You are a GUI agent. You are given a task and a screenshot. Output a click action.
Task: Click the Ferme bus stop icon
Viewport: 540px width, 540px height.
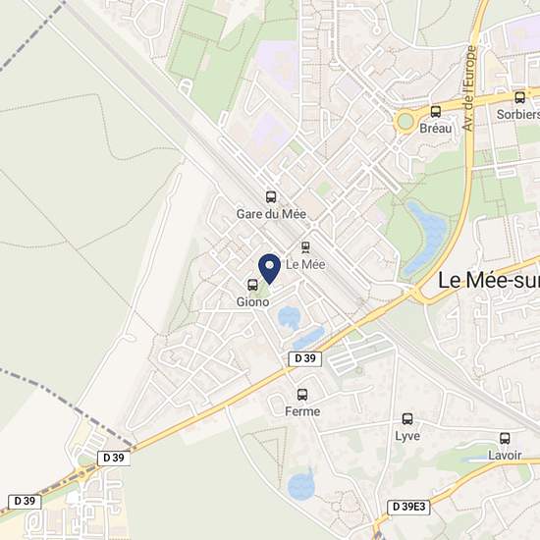point(302,395)
